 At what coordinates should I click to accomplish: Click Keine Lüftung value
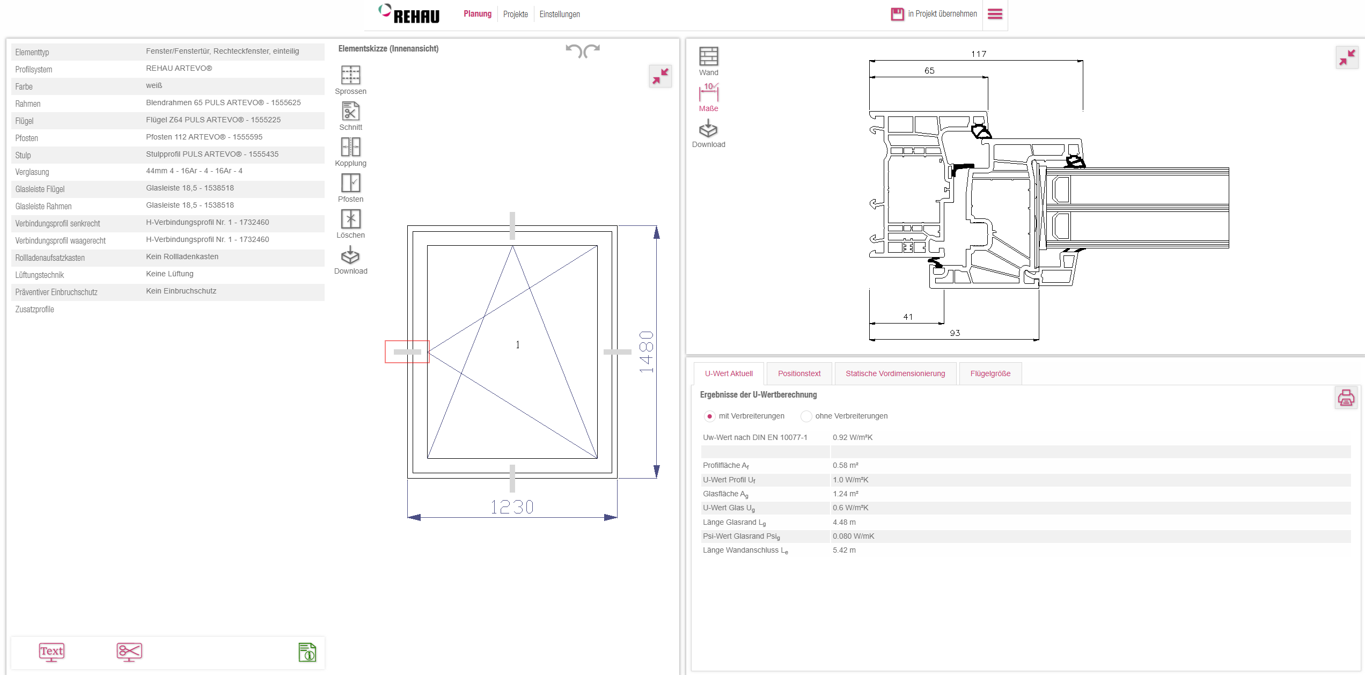click(x=170, y=274)
